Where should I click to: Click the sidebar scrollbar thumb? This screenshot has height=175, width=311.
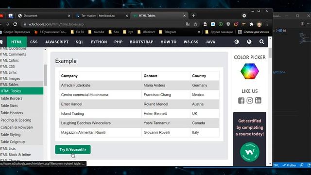(x=45, y=75)
